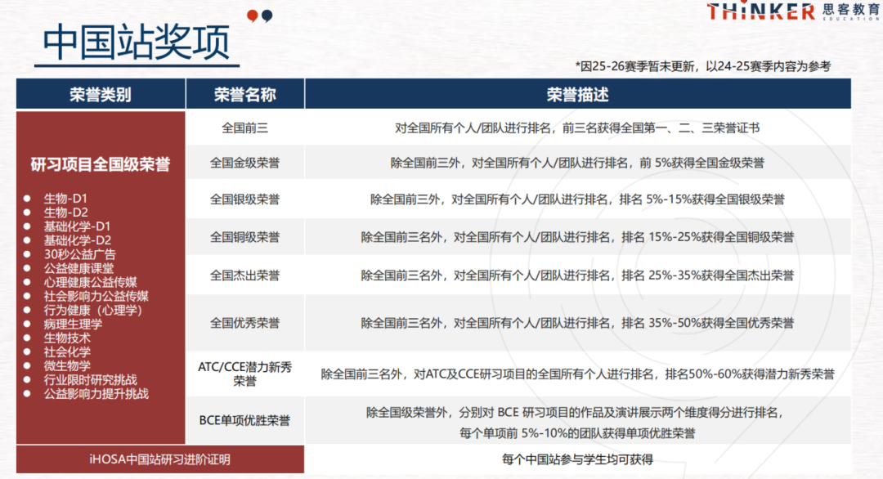Select the 荣誉名称 column header
Screen dimensions: 883x479
tap(244, 94)
